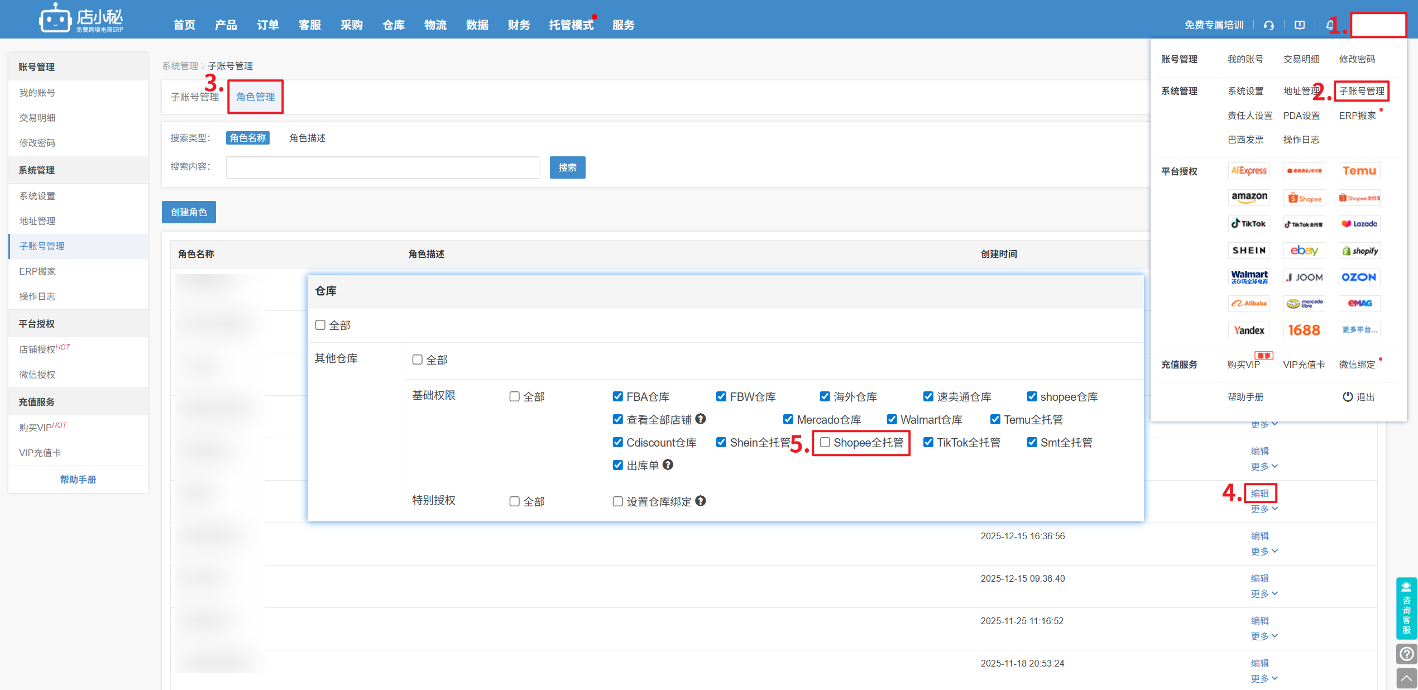
Task: Expand 更多 for the 2025-11-18 20:53:24 row
Action: (x=1264, y=678)
